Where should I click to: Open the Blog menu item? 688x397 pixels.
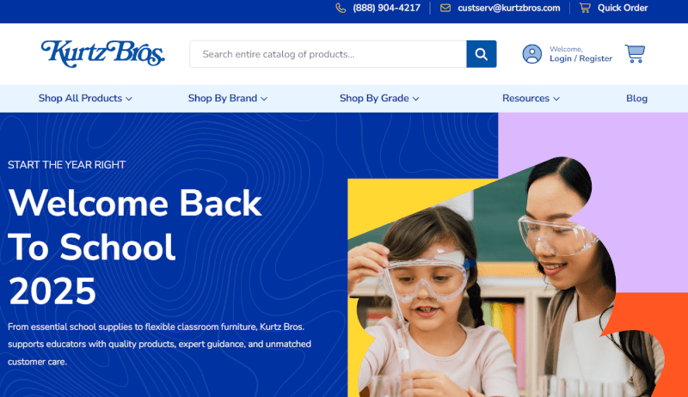click(x=636, y=98)
